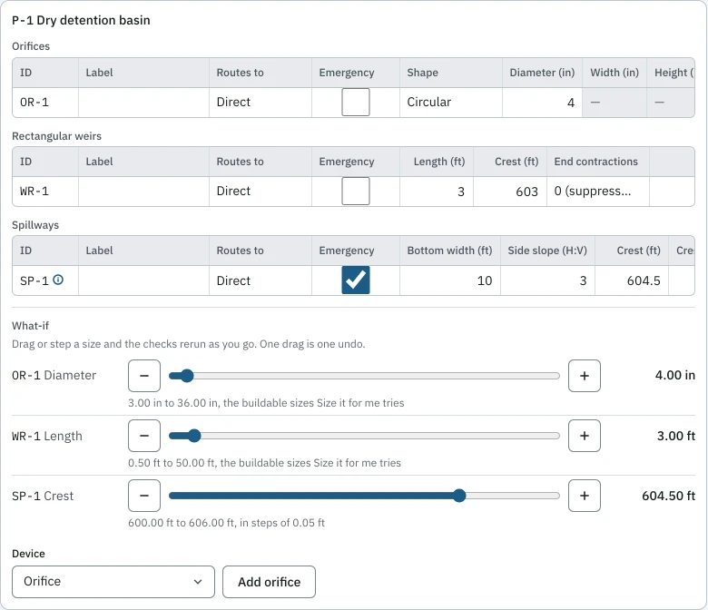Click the Diameter (in) column header
708x610 pixels.
coord(542,73)
